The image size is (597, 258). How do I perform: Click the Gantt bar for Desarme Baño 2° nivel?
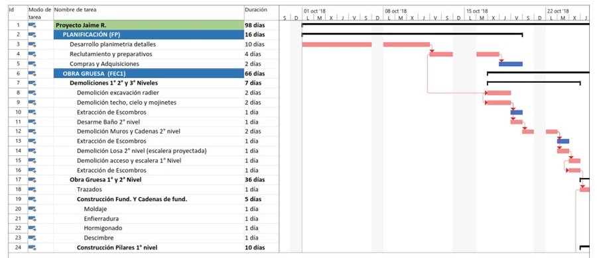(x=517, y=122)
